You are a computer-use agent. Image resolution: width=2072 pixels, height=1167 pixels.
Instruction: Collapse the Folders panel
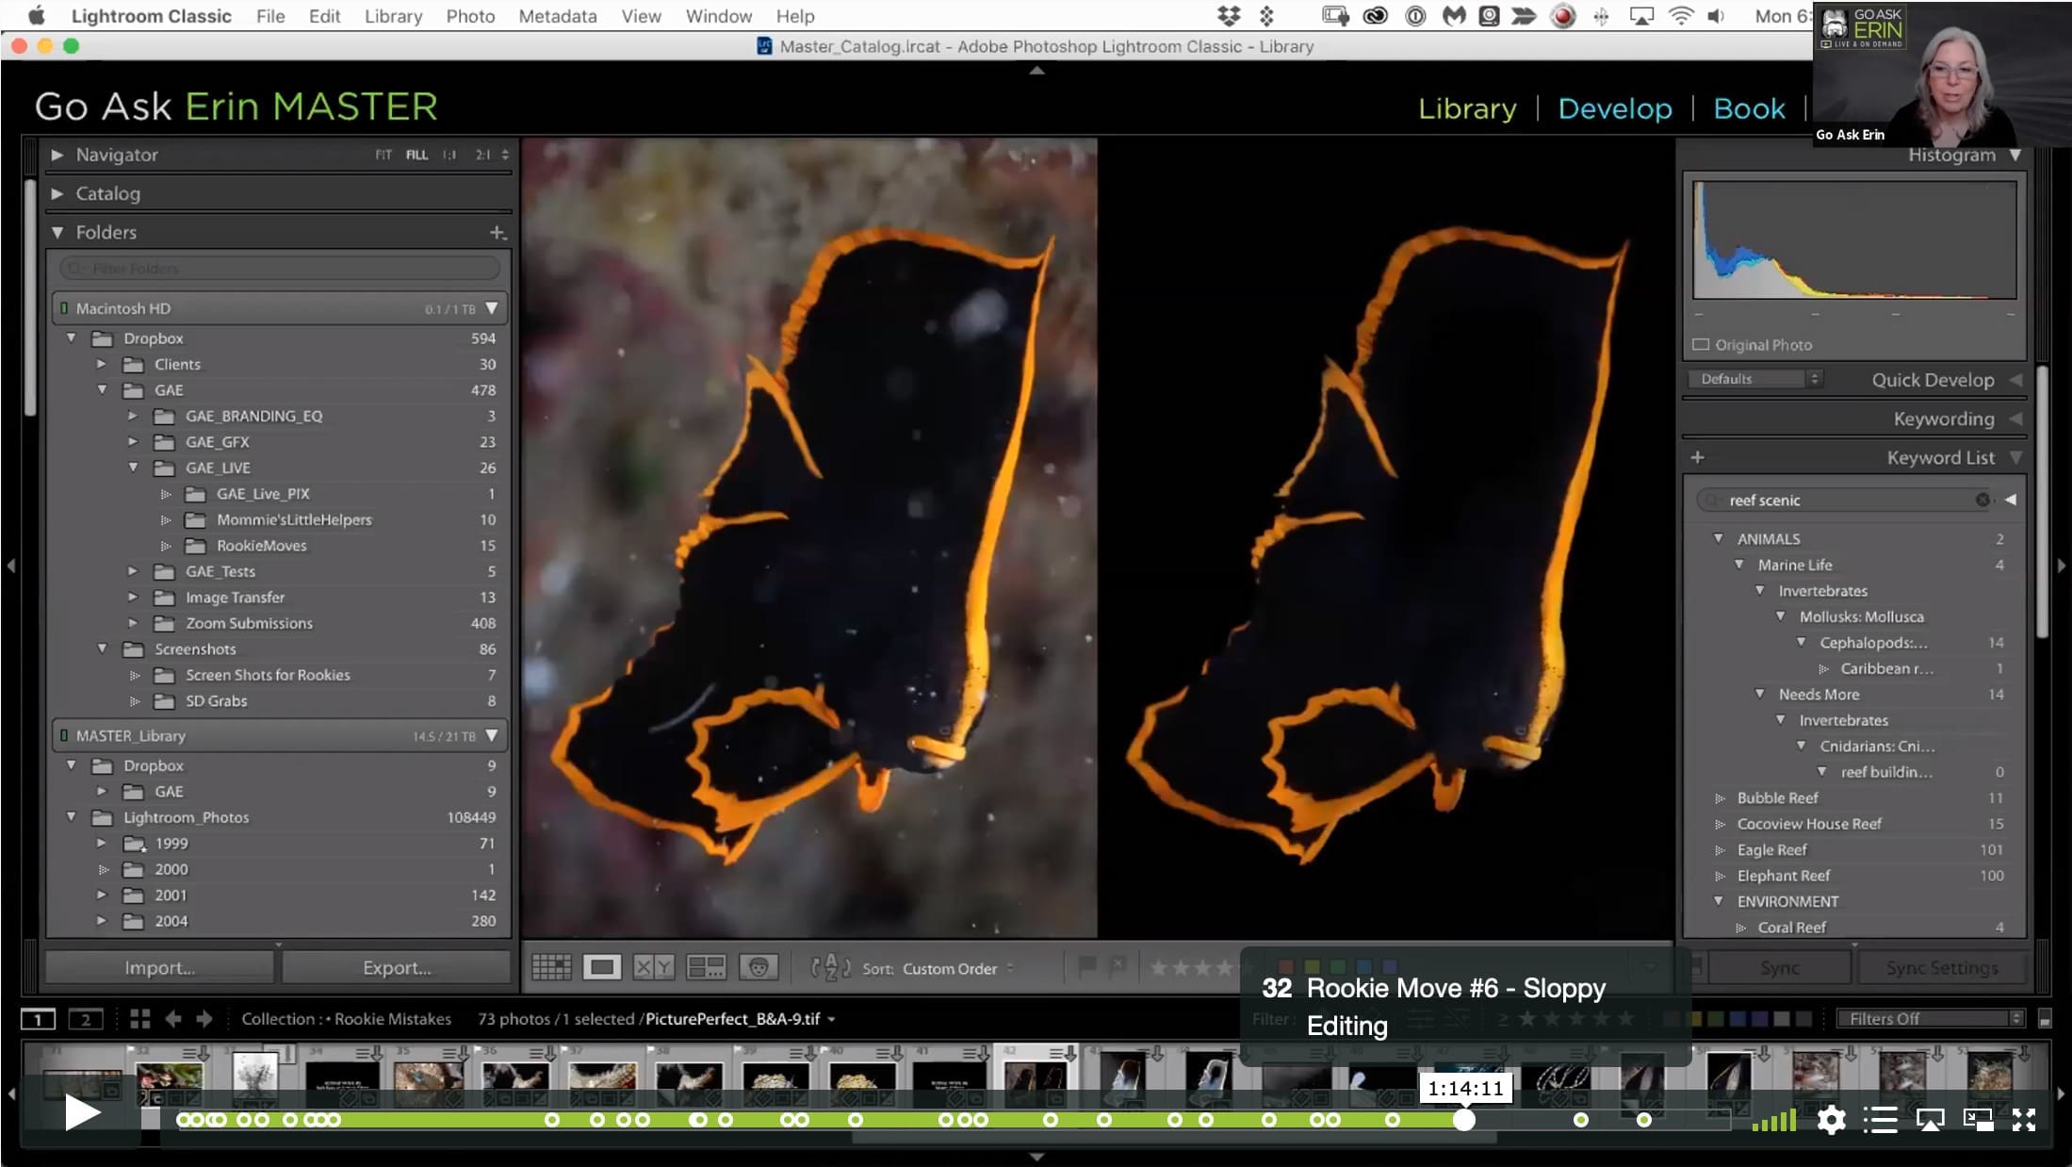(57, 232)
